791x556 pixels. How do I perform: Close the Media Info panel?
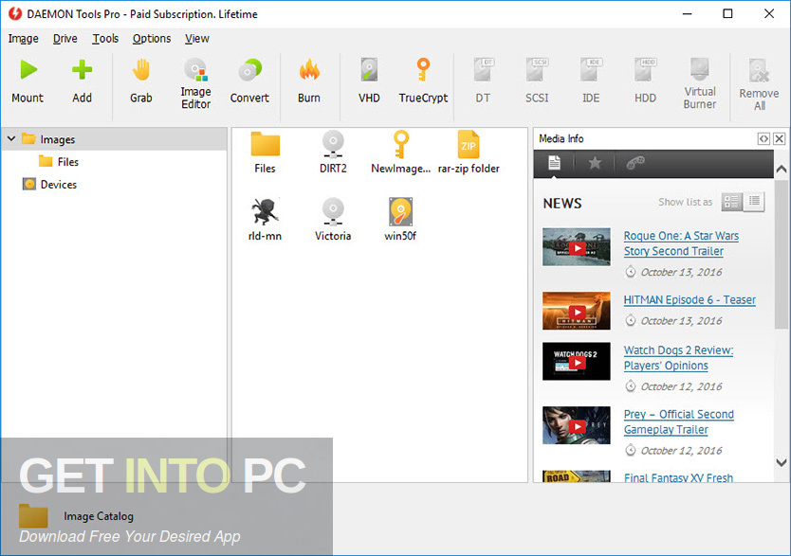pyautogui.click(x=780, y=138)
